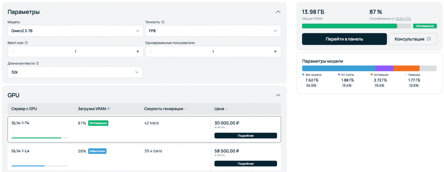Click the 1.77 ГБ Оверхед value
This screenshot has height=172, width=444.
point(414,80)
